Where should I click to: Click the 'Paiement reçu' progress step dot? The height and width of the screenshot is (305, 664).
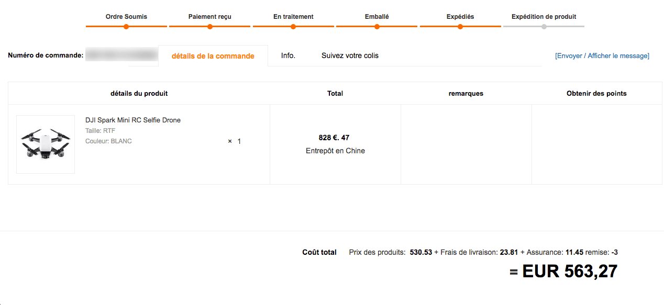[x=209, y=27]
